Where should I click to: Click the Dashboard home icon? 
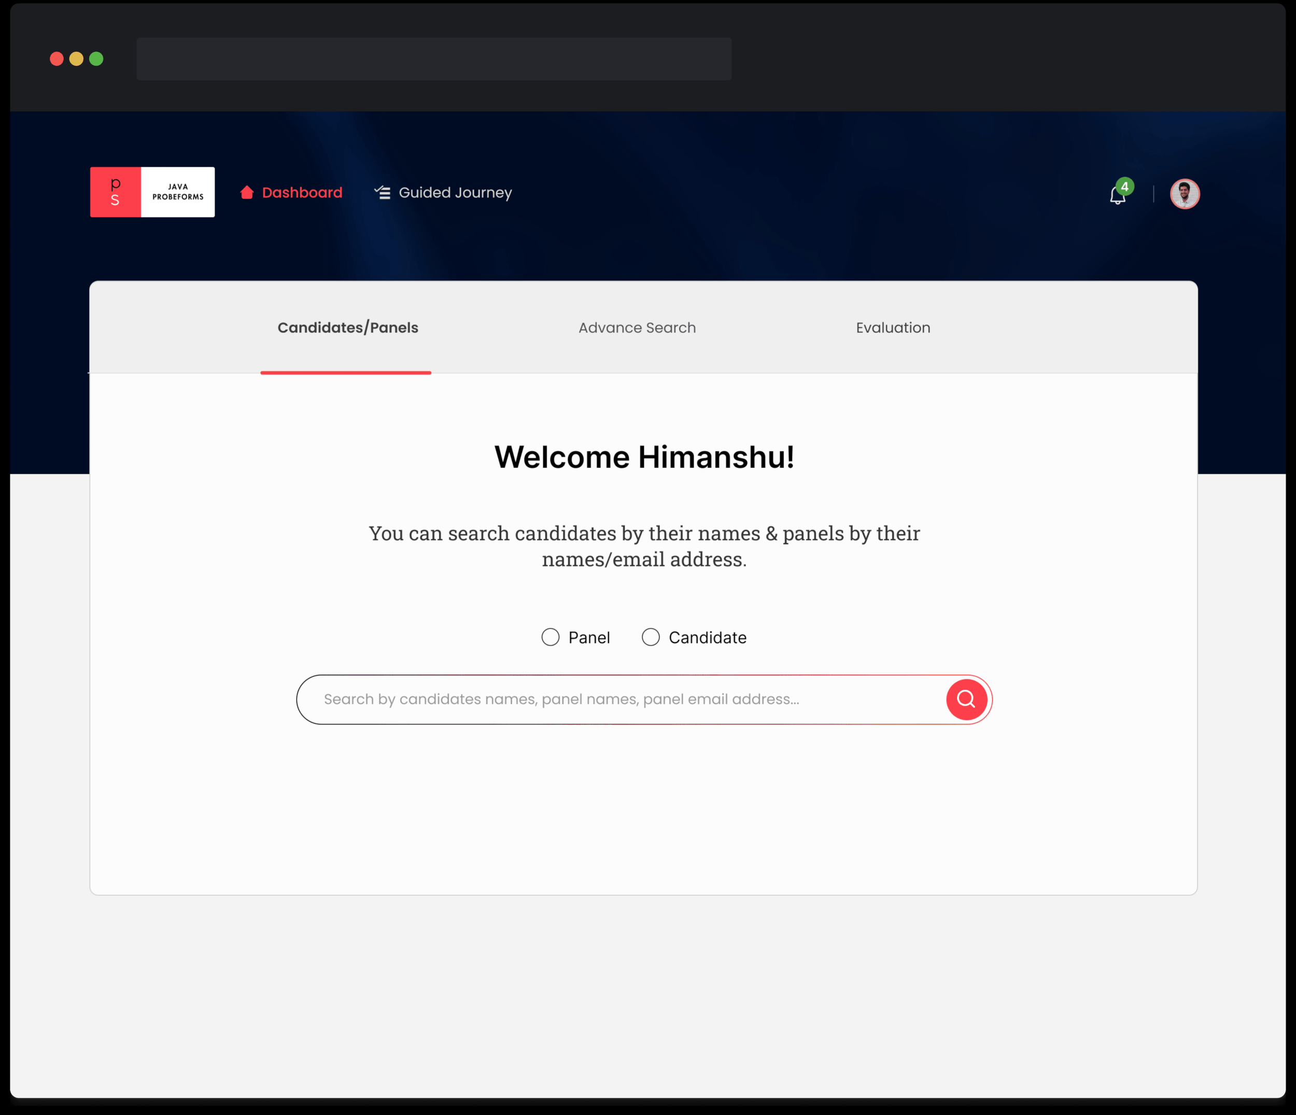tap(246, 193)
